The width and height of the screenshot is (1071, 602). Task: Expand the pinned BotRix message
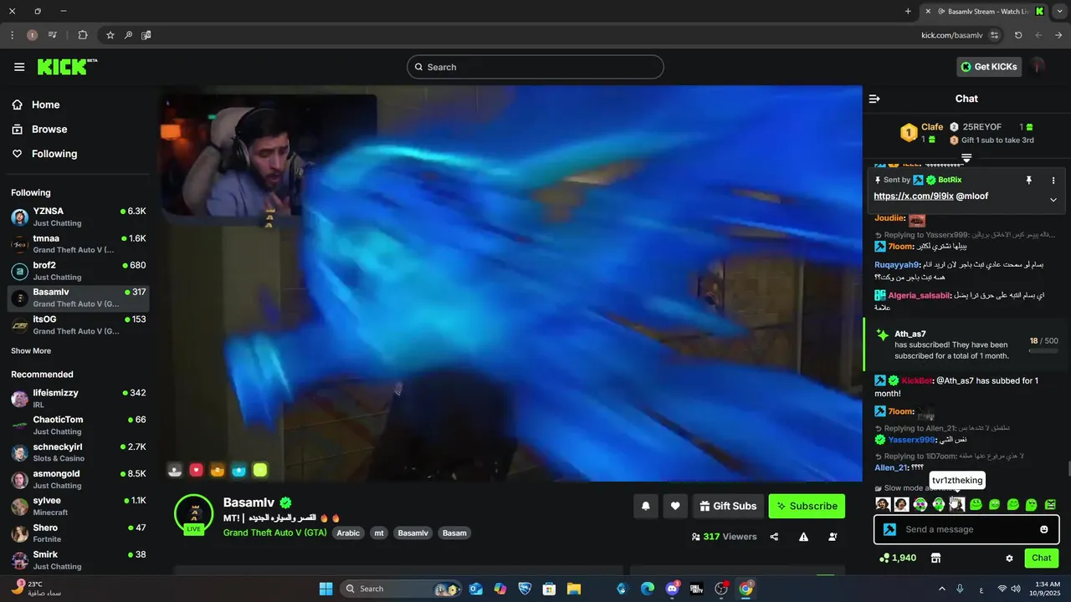click(x=1053, y=200)
